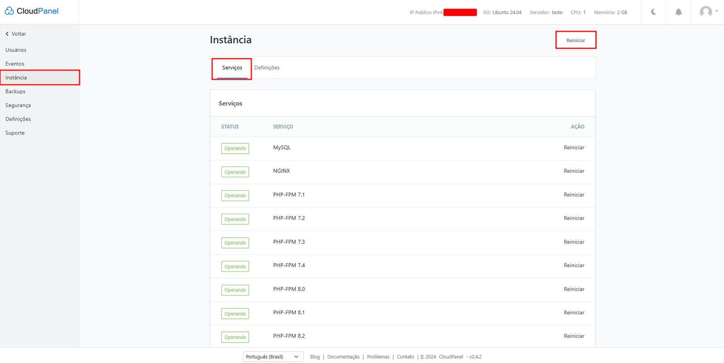The width and height of the screenshot is (724, 363).
Task: Restart the NGINX service
Action: point(574,171)
